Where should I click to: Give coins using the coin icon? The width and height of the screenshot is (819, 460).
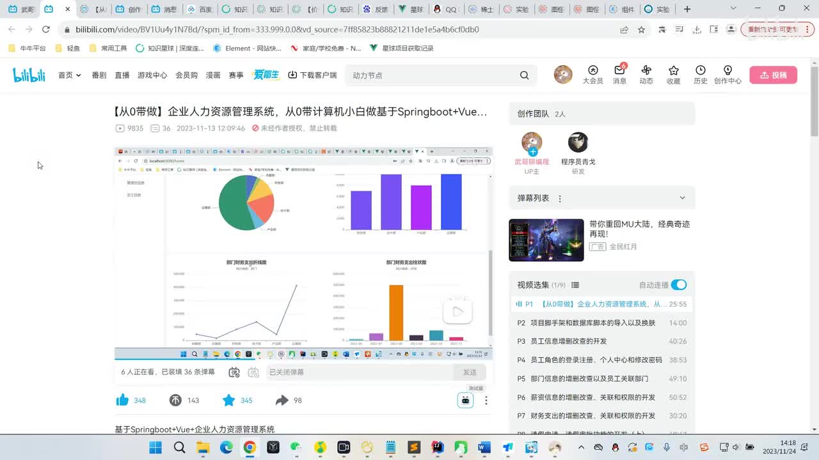pos(175,400)
